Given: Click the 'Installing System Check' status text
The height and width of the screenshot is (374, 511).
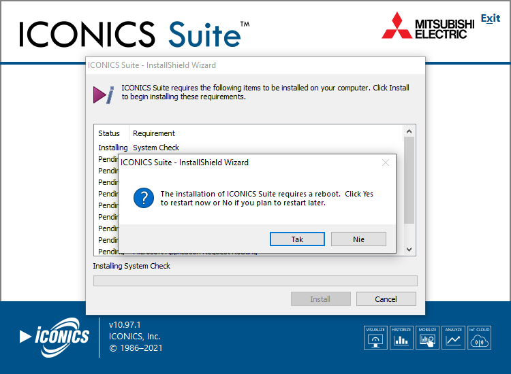Looking at the screenshot, I should coord(131,266).
